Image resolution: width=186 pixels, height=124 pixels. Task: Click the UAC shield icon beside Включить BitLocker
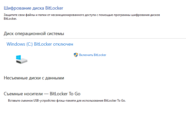(x=76, y=55)
